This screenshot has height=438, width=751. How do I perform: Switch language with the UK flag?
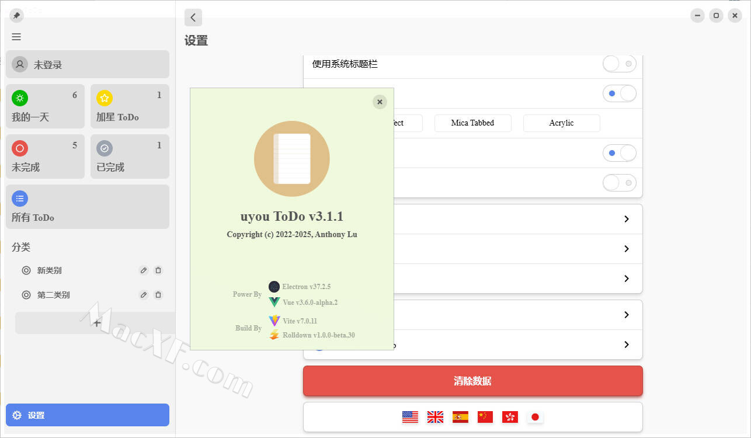pyautogui.click(x=435, y=417)
